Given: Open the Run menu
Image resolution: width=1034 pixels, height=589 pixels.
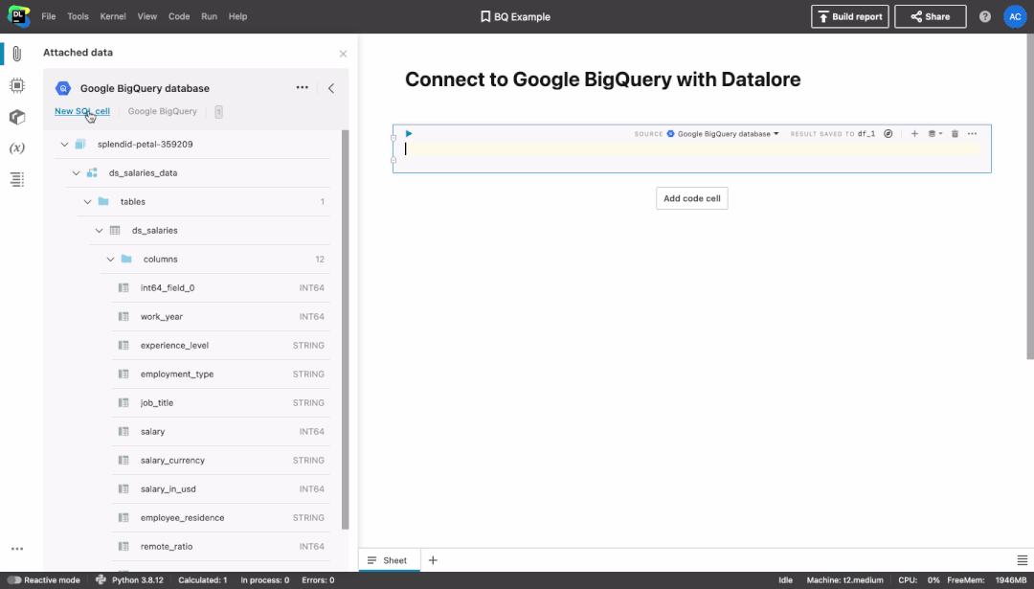Looking at the screenshot, I should point(209,16).
